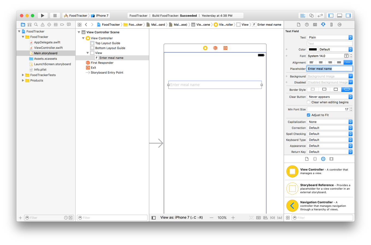Open the Text type Plain dropdown
The height and width of the screenshot is (245, 371).
coord(330,37)
